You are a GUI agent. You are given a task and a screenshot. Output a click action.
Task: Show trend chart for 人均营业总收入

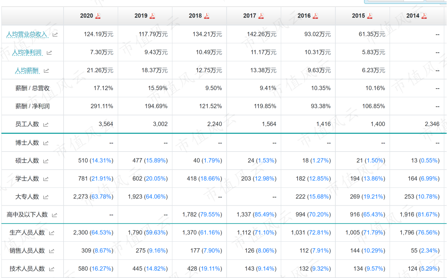[55, 34]
